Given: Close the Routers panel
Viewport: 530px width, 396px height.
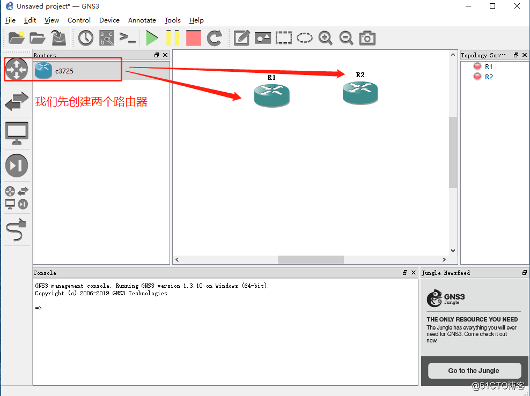Looking at the screenshot, I should (x=165, y=55).
